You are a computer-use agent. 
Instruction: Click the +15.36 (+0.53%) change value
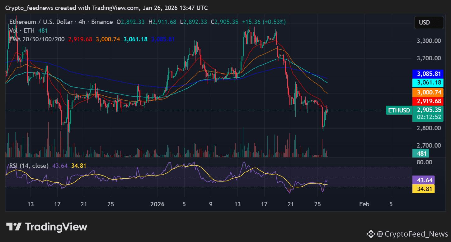(x=265, y=22)
